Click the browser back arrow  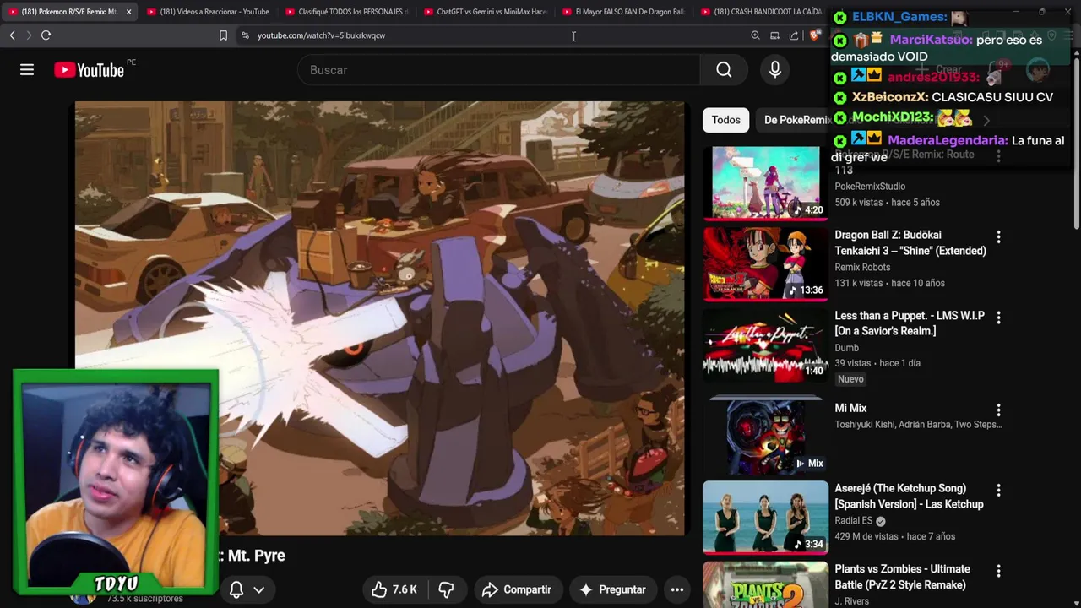[x=12, y=35]
